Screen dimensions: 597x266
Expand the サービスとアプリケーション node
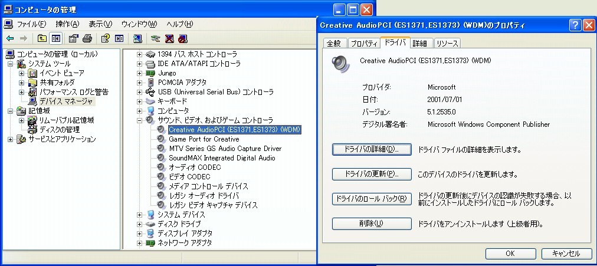[x=10, y=139]
